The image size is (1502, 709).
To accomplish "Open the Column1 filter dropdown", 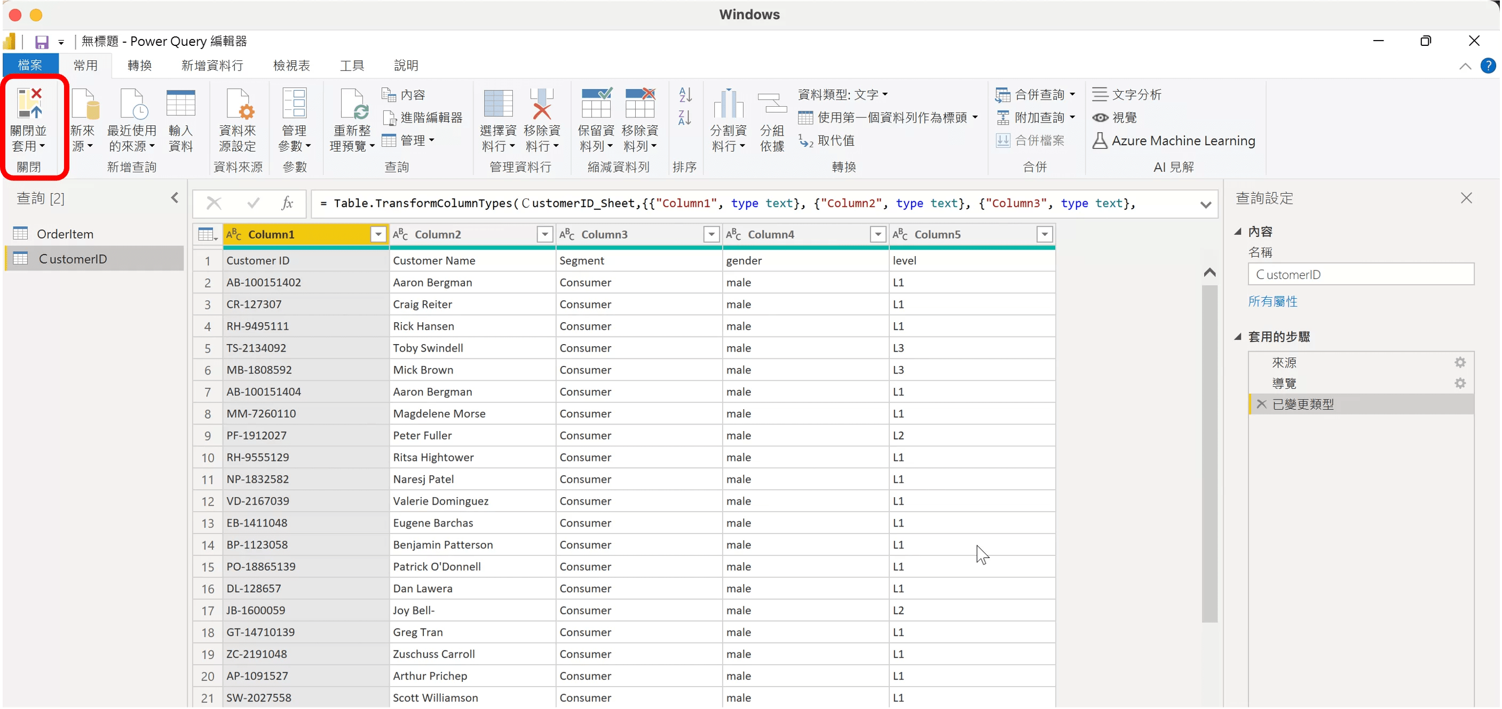I will pyautogui.click(x=378, y=234).
